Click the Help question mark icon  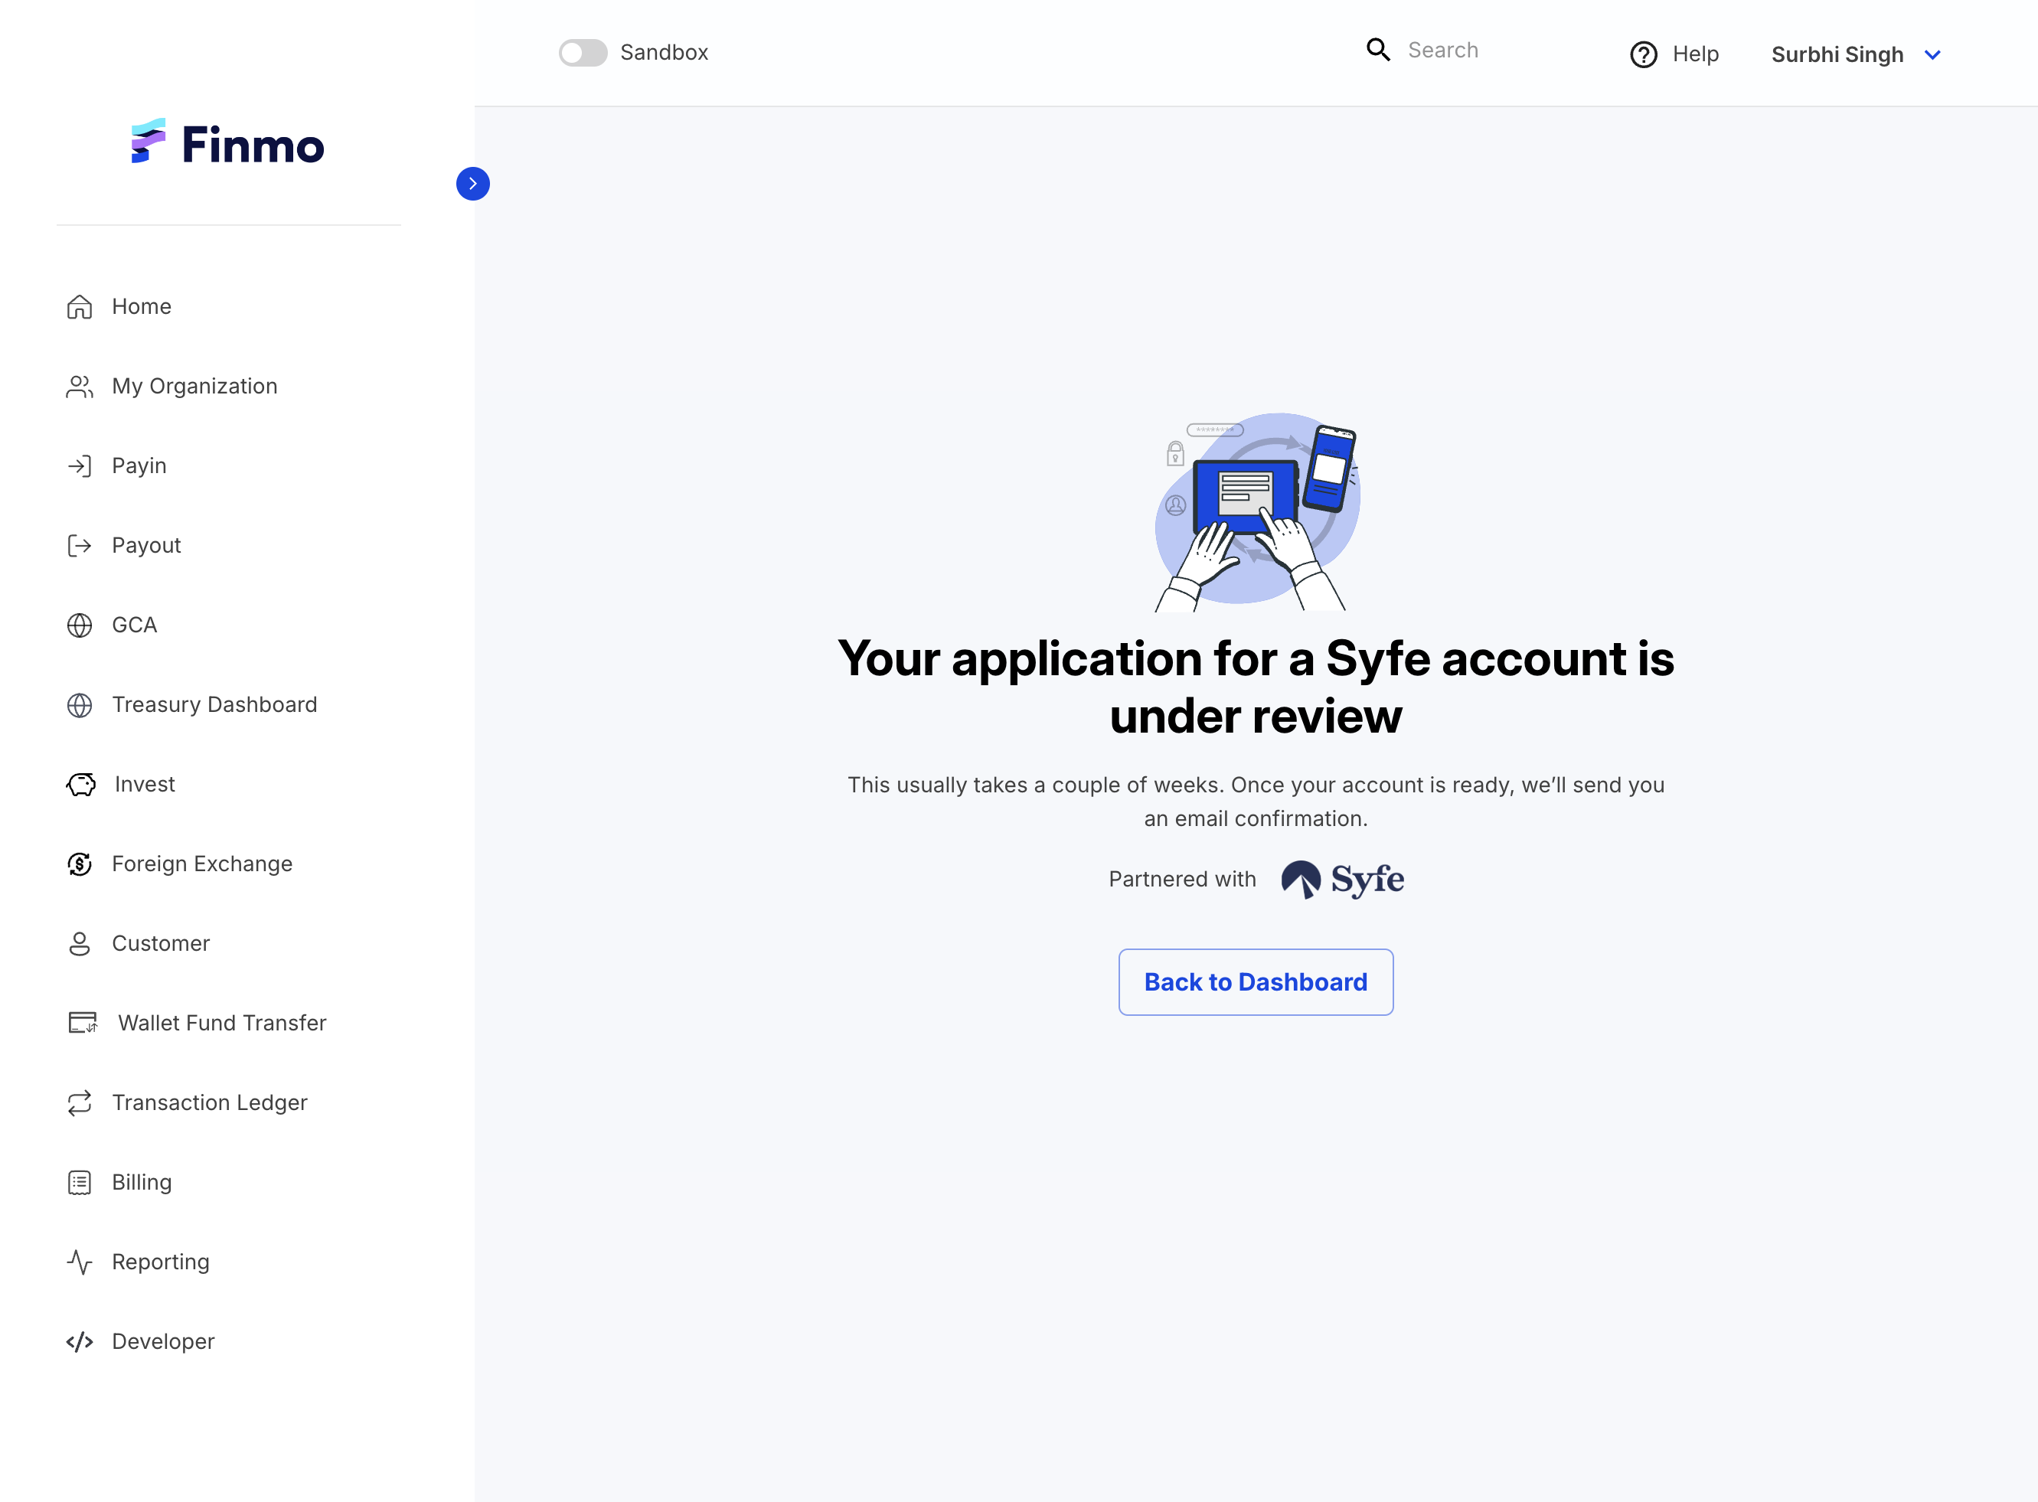pyautogui.click(x=1644, y=54)
